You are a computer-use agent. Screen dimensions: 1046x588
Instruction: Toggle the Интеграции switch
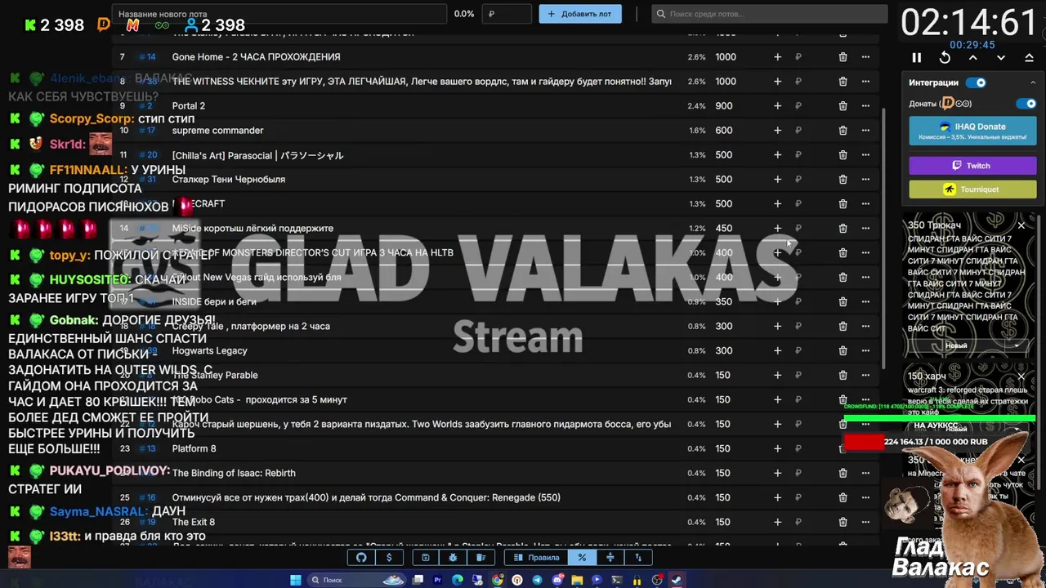point(976,82)
